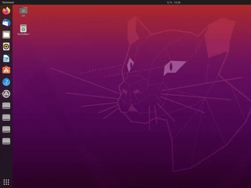Open LibreOffice Writer from dock

(x=6, y=58)
